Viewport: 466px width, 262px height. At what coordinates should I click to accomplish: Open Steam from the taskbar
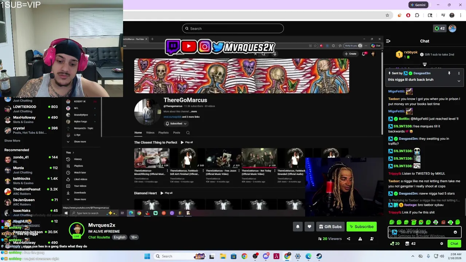(x=319, y=256)
